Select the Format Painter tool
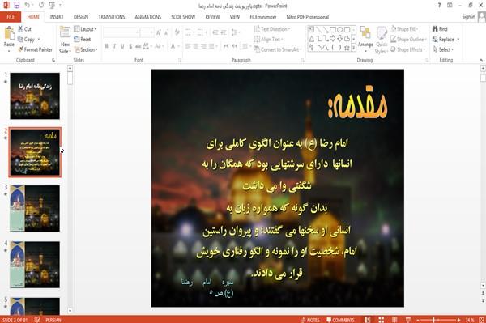 click(35, 49)
